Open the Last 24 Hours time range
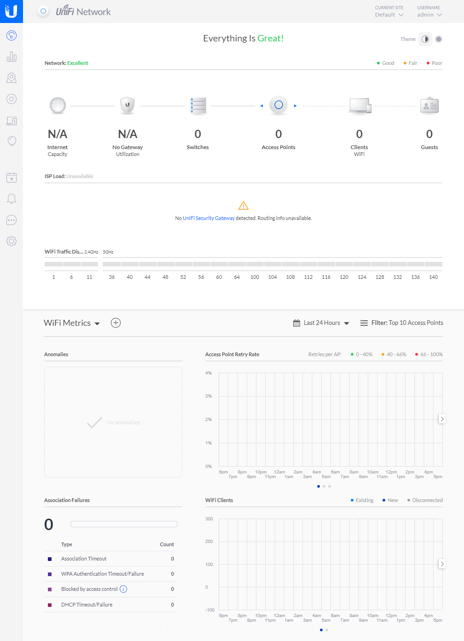Screen dimensions: 464x641 (x=321, y=323)
